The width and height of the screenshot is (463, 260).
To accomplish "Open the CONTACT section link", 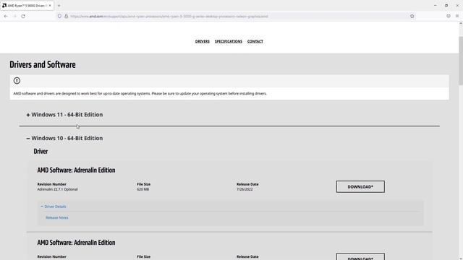I will click(255, 41).
